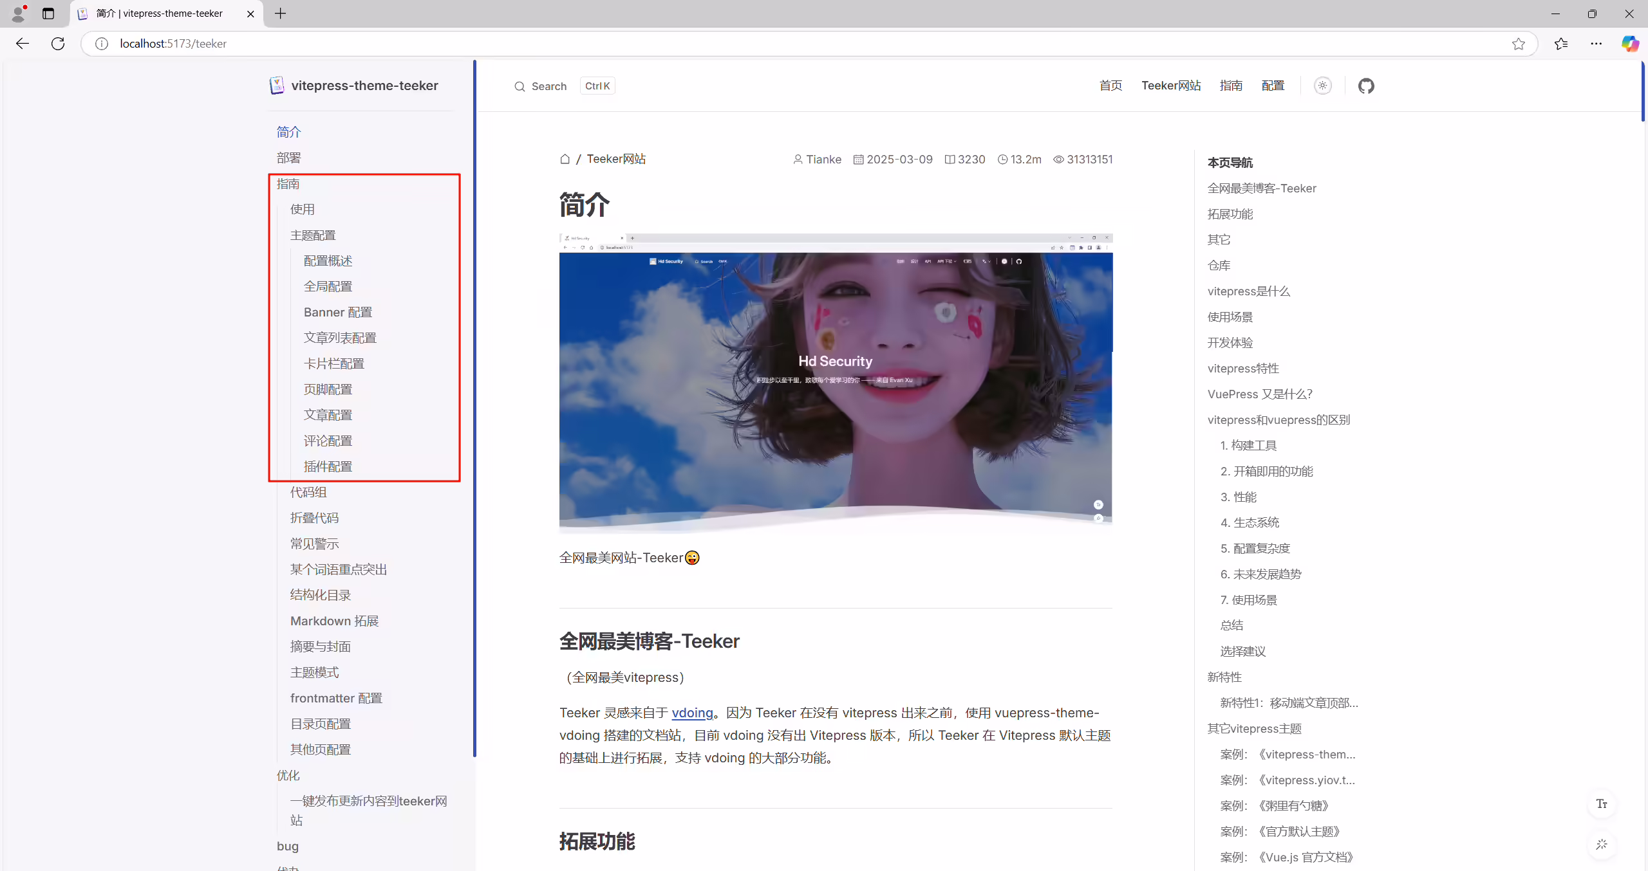The width and height of the screenshot is (1648, 871).
Task: Reload the page
Action: pos(58,44)
